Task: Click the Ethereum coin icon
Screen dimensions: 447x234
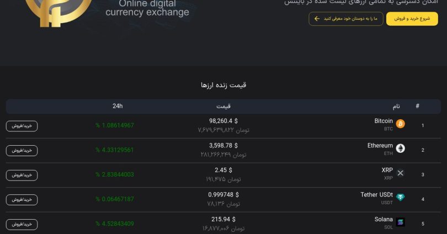Action: tap(400, 148)
